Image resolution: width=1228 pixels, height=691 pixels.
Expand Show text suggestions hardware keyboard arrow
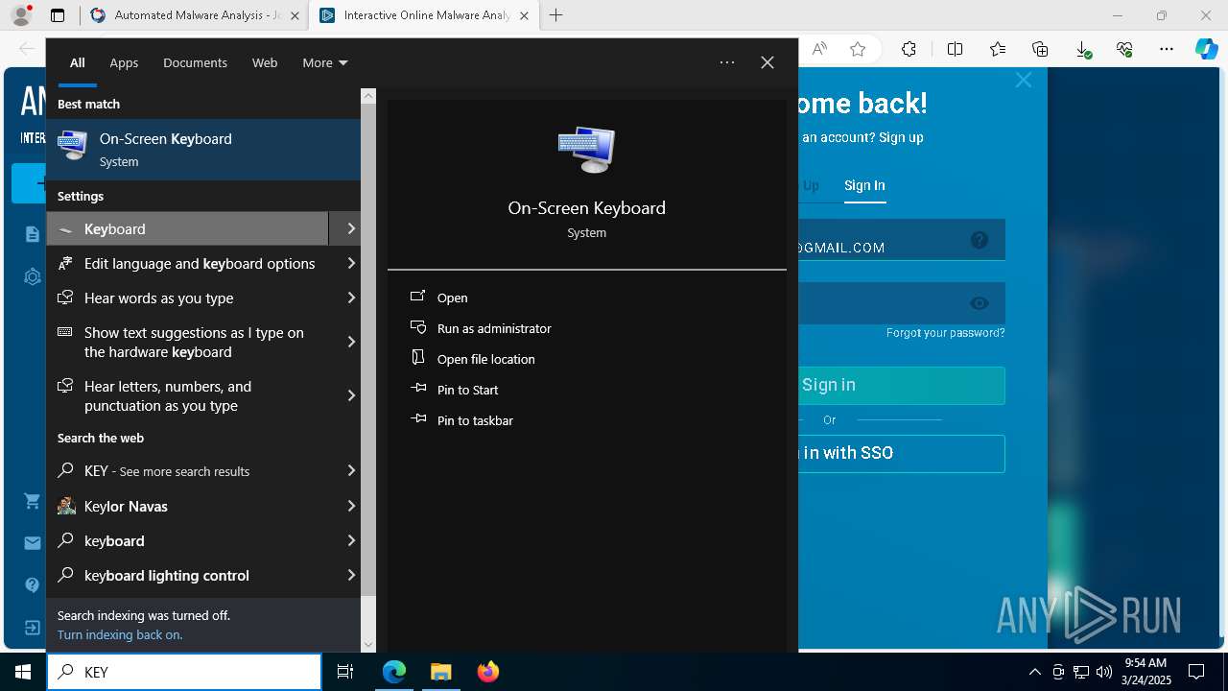(x=351, y=342)
